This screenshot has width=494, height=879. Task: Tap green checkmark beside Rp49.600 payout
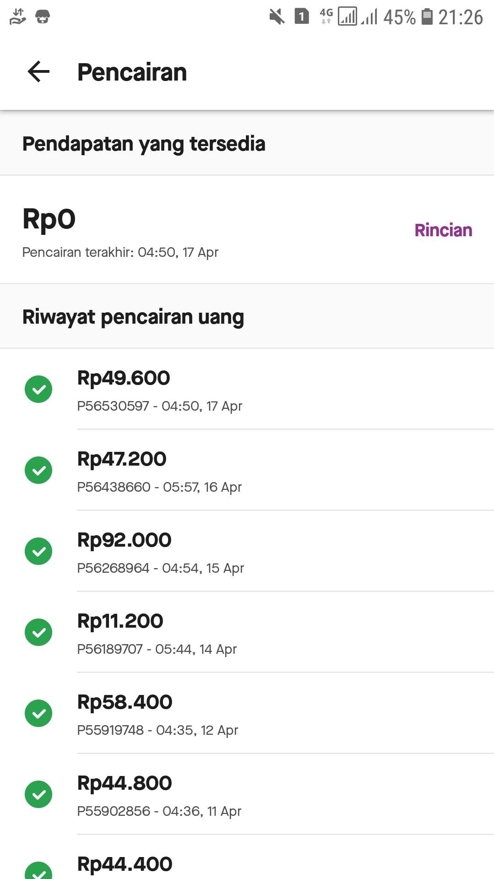[38, 389]
